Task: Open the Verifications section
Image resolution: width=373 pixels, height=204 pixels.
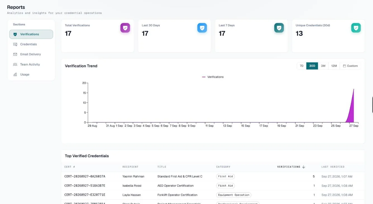Action: (x=31, y=34)
